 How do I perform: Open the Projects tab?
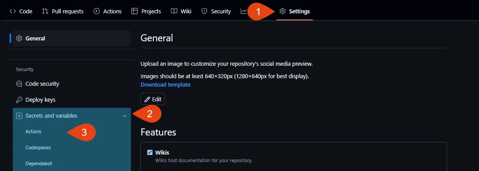click(x=146, y=11)
